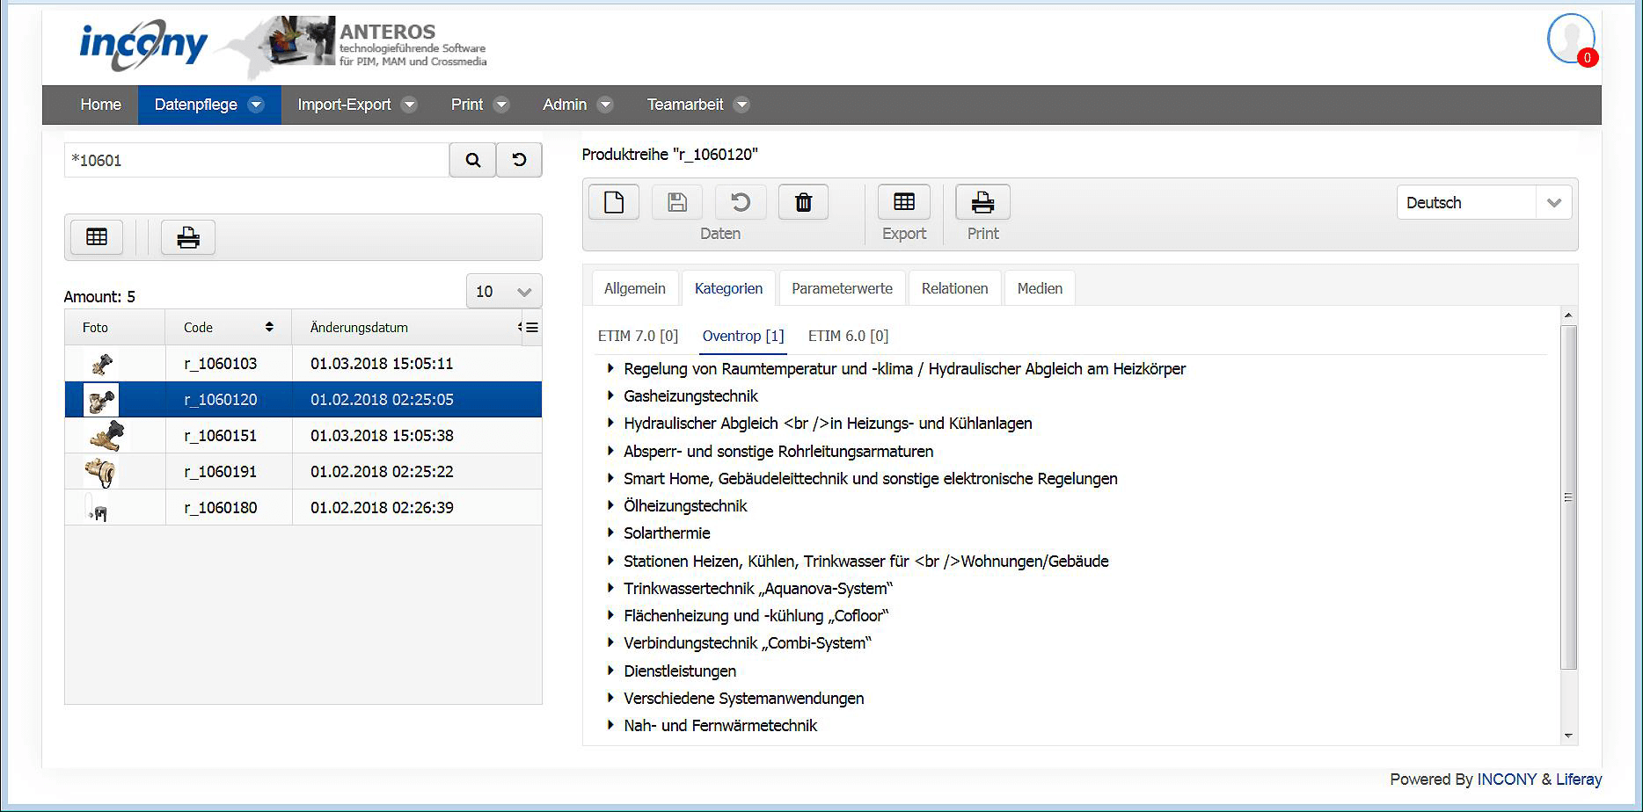Open the INCONY link in footer

(1507, 779)
